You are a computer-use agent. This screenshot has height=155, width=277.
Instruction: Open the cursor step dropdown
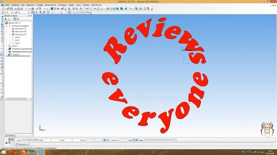pyautogui.click(x=12, y=12)
